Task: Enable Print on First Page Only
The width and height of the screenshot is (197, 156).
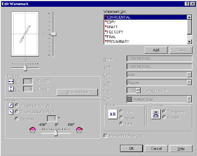Action: pos(105,136)
